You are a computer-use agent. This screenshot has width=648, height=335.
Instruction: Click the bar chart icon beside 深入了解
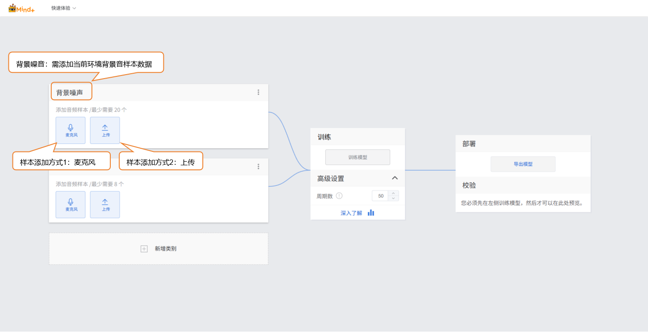371,213
